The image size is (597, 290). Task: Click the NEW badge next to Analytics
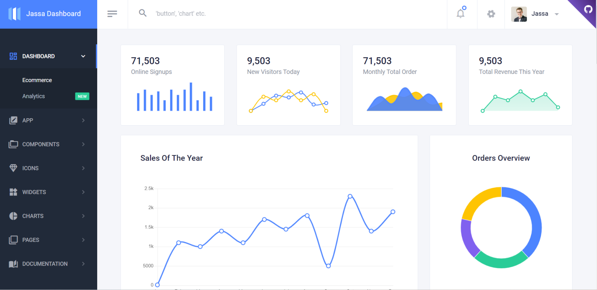(82, 96)
